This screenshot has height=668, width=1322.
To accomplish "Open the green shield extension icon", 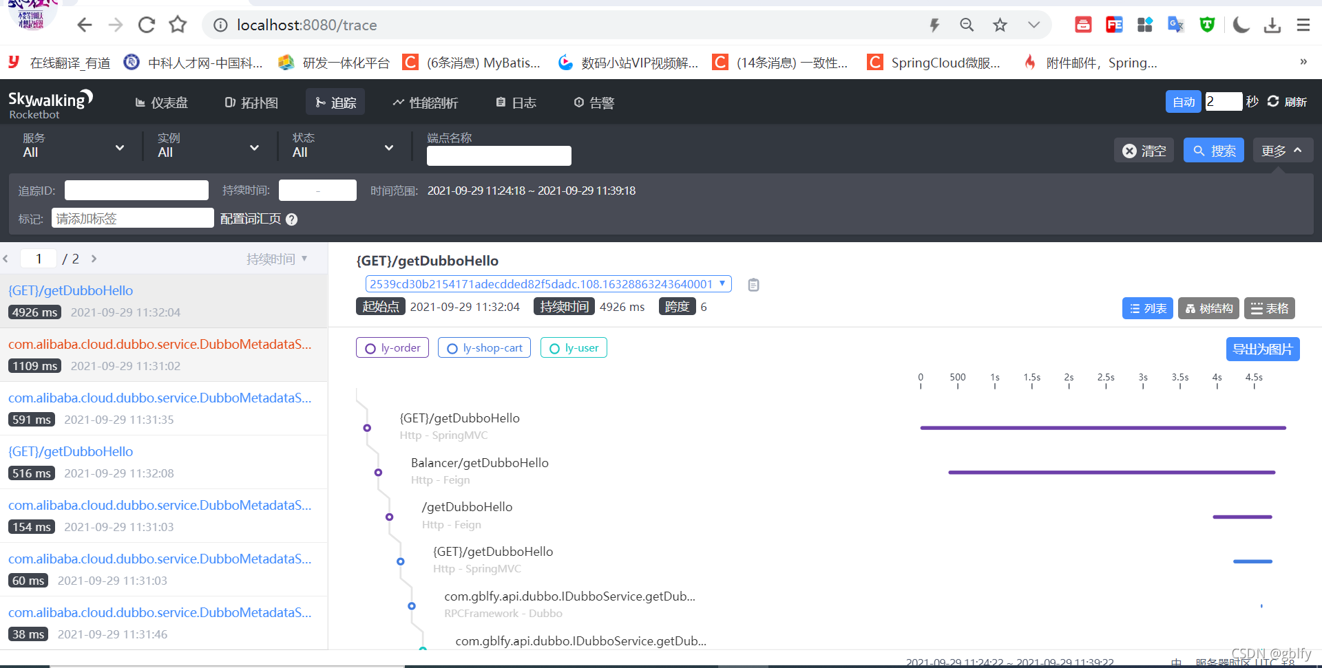I will click(x=1207, y=25).
